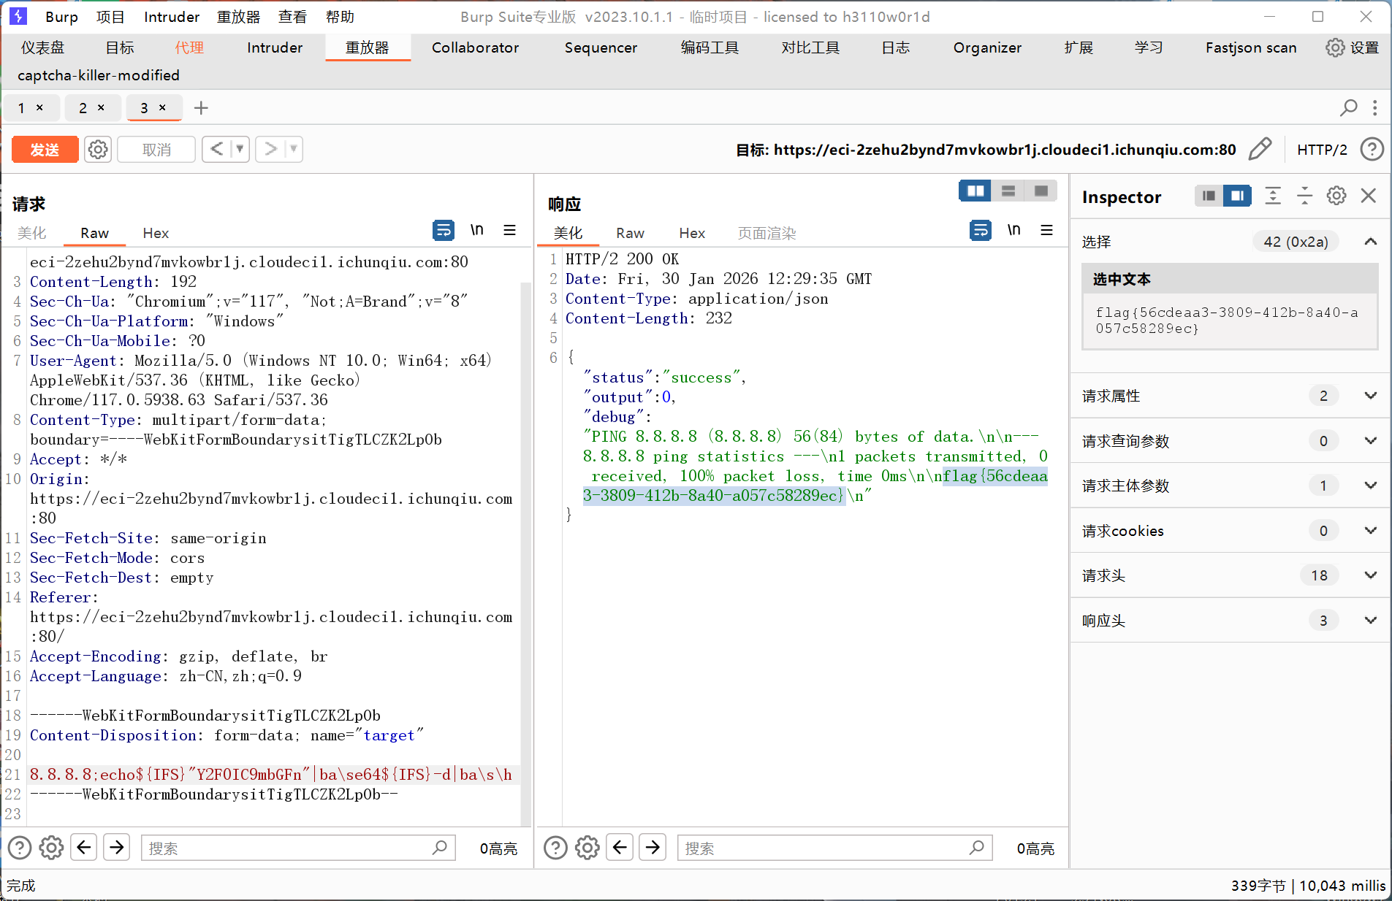Go back to previous request history
The height and width of the screenshot is (901, 1392).
pos(217,149)
